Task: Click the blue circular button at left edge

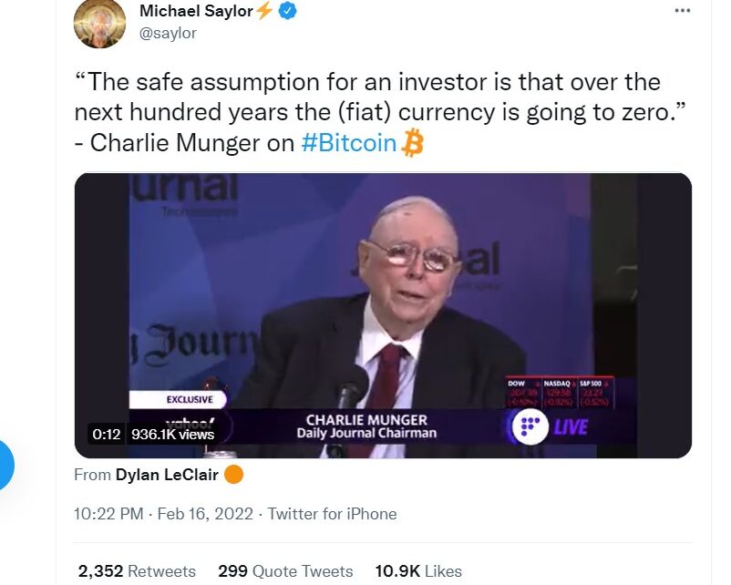Action: pos(5,465)
